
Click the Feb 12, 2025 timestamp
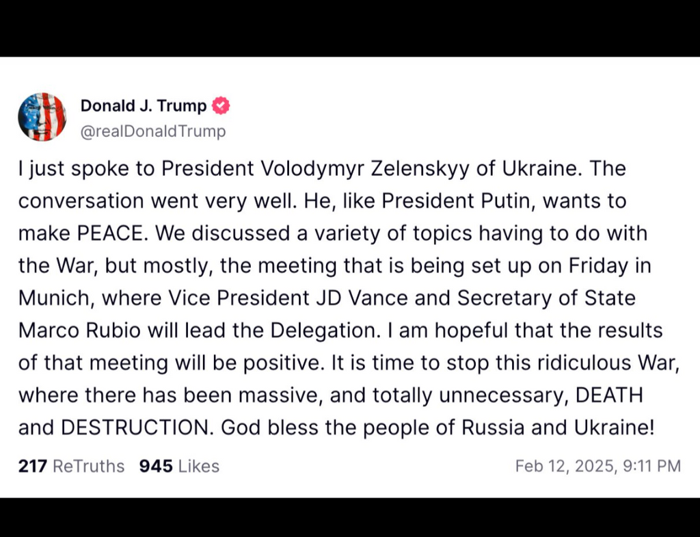click(x=597, y=467)
